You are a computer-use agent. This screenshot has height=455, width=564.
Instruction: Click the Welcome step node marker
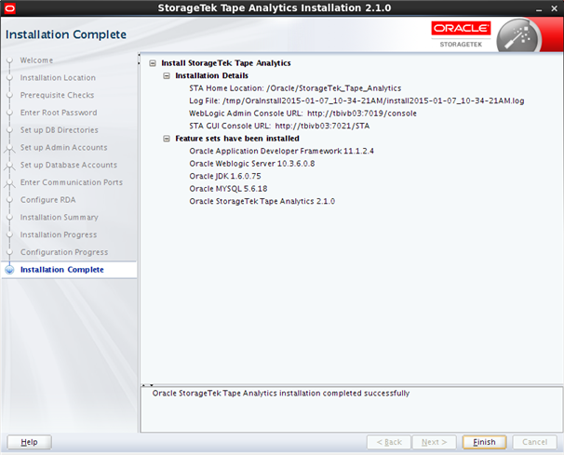pos(9,60)
